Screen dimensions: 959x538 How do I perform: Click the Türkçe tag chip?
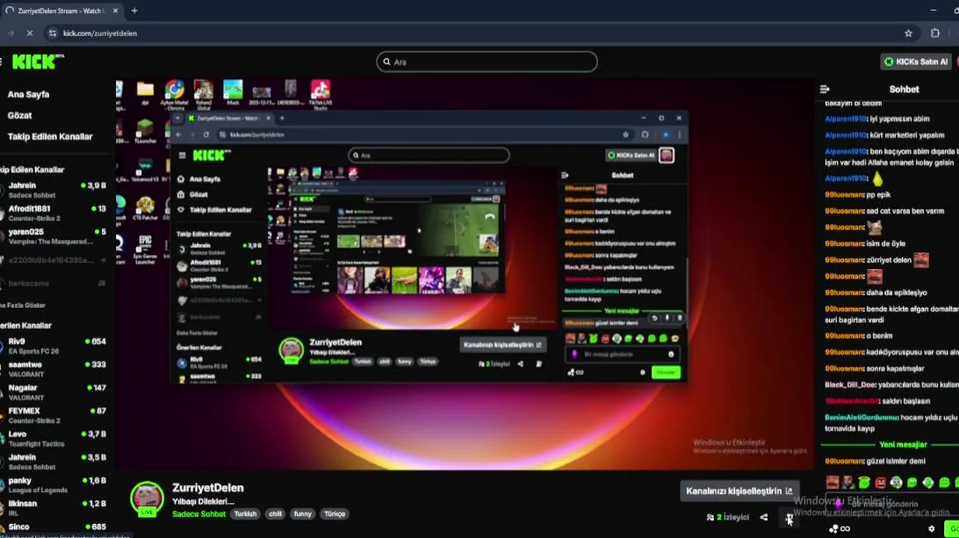pyautogui.click(x=335, y=514)
